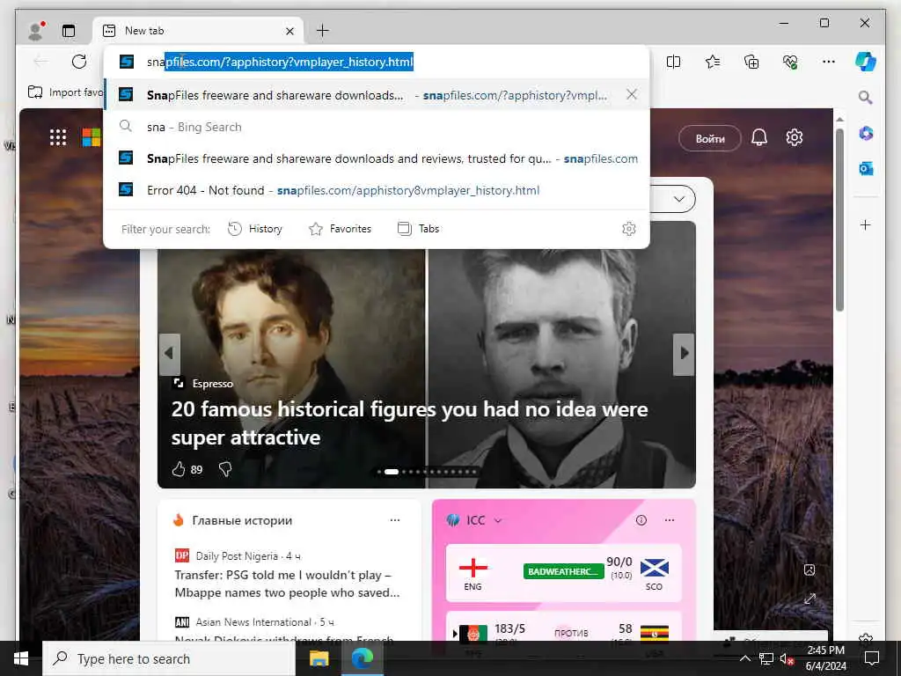
Task: Select the apphistory?vmplayer SnapFiles suggestion
Action: point(377,95)
